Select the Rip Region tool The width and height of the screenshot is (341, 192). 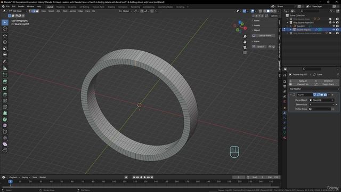[x=5, y=150]
